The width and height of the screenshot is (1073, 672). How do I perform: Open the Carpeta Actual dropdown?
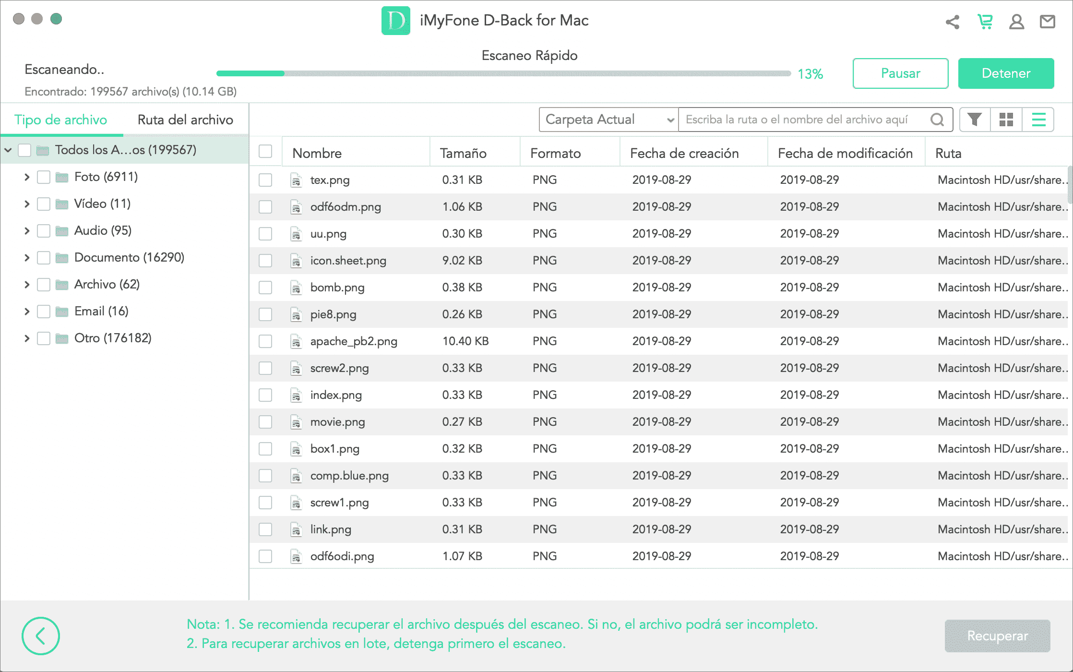pyautogui.click(x=608, y=120)
